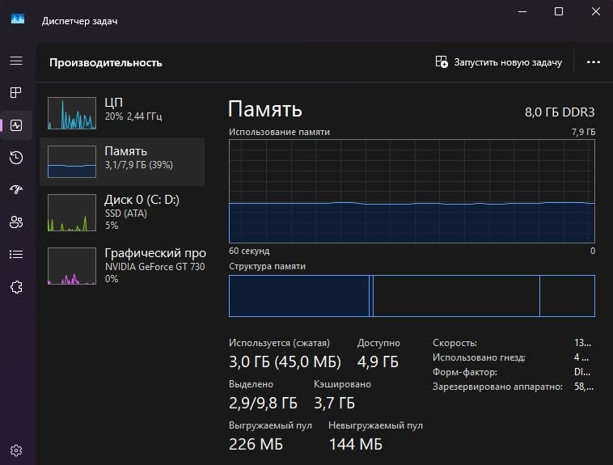Click the Task Manager app icon
613x465 pixels.
click(18, 19)
